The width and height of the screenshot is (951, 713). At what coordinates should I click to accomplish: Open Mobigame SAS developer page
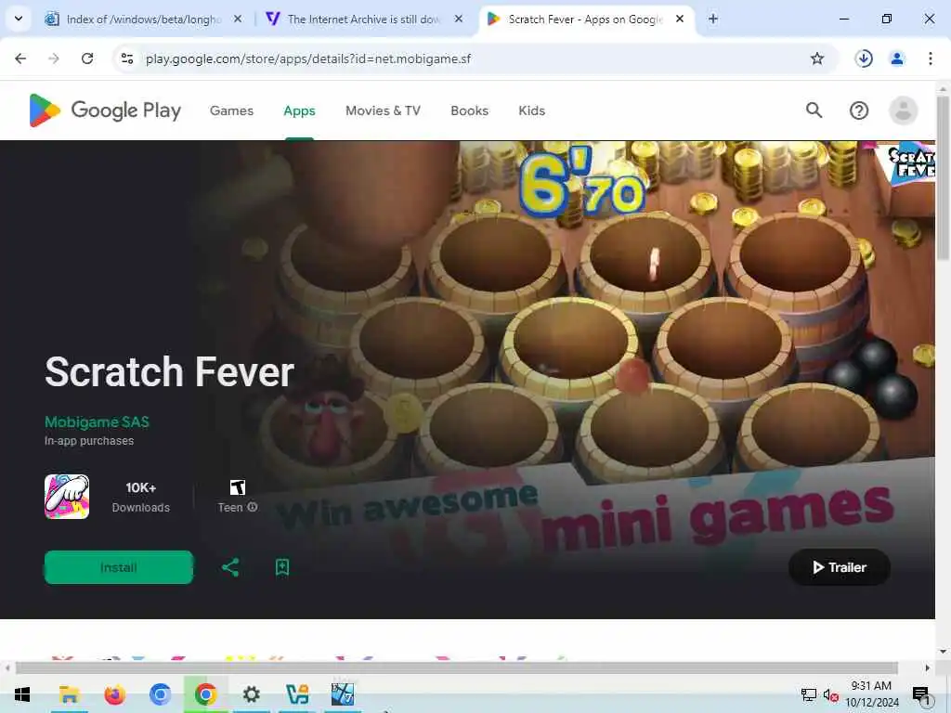pyautogui.click(x=97, y=422)
